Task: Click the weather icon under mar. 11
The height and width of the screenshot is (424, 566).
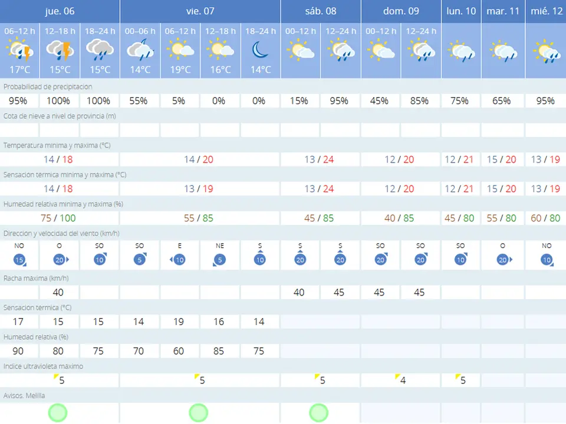Action: [503, 51]
